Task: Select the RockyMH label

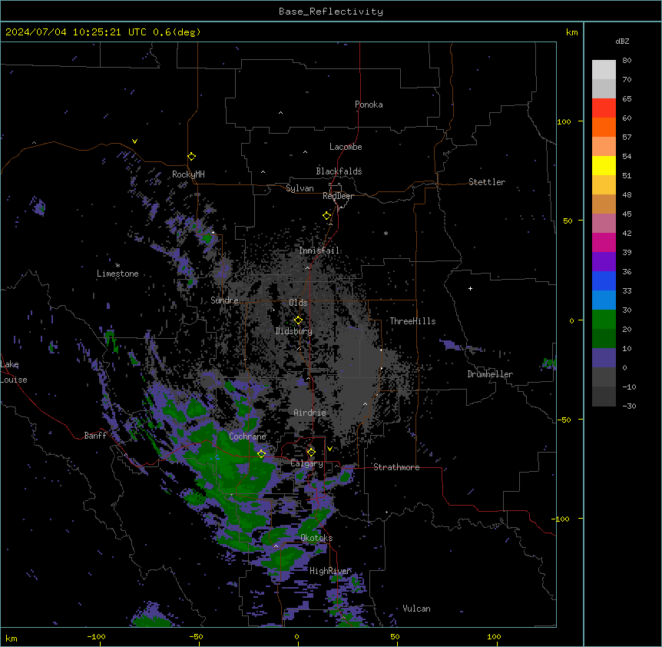Action: (x=188, y=174)
